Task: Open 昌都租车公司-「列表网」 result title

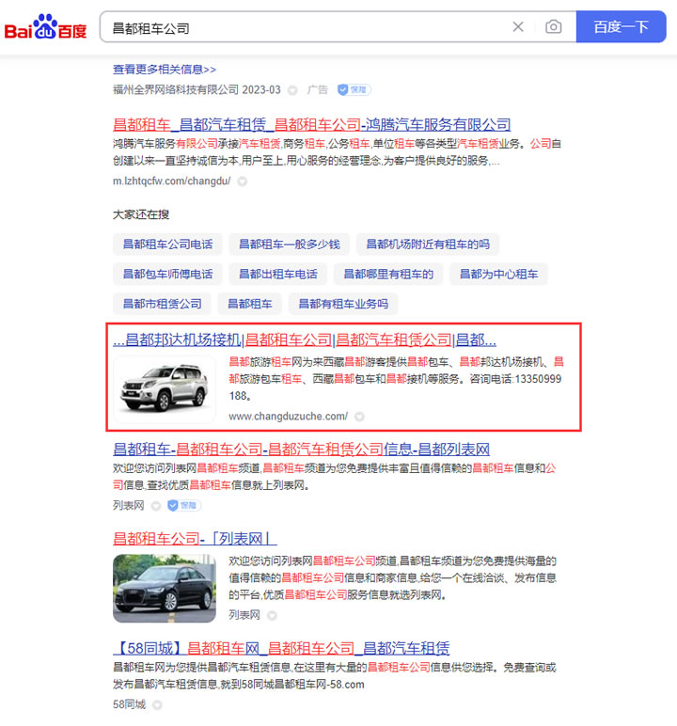Action: pyautogui.click(x=195, y=539)
